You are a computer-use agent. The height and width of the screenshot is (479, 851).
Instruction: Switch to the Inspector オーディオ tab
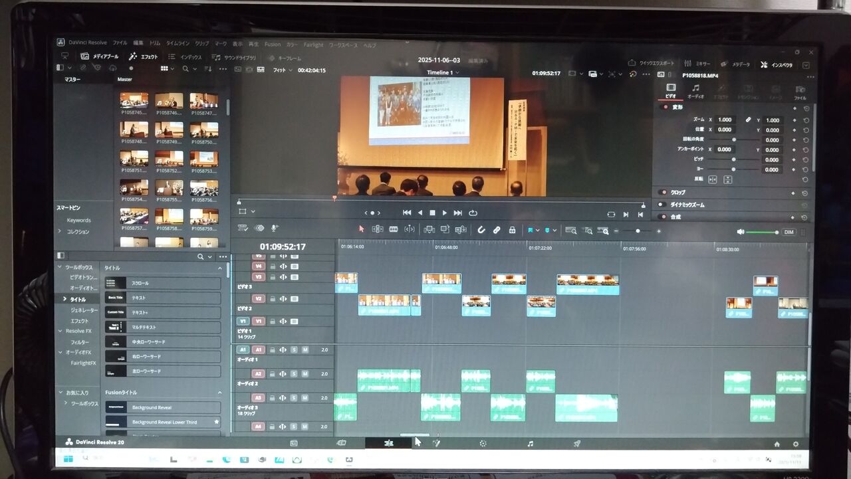[695, 91]
